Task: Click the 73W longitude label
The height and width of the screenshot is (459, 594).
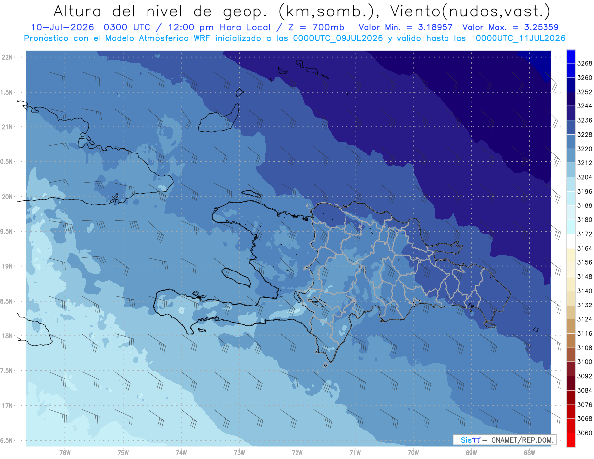Action: pyautogui.click(x=239, y=453)
